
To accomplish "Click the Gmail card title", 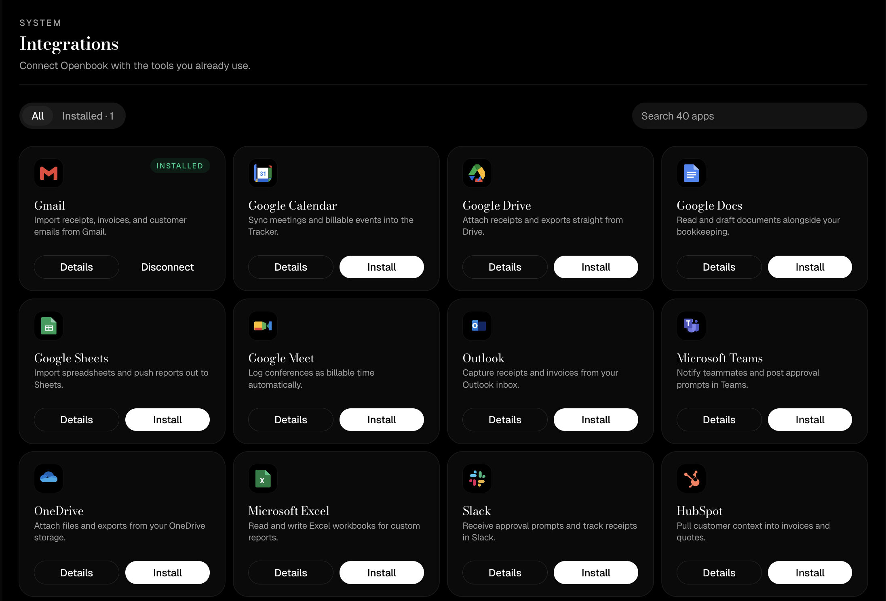I will click(50, 206).
